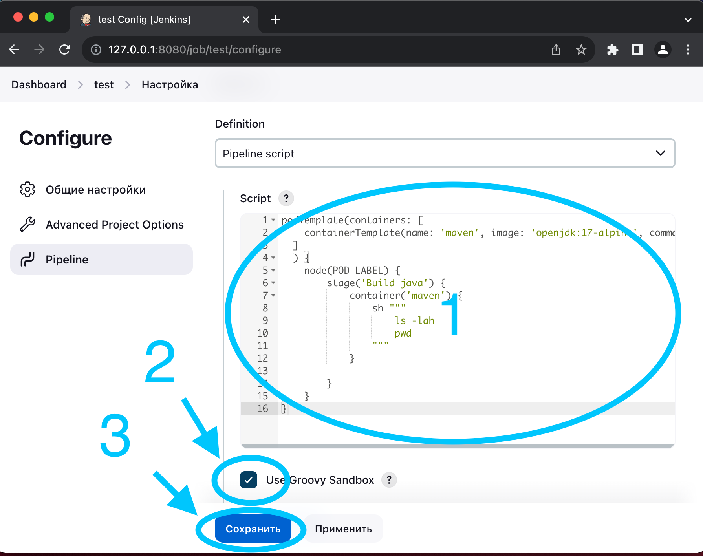Click the browser reload icon
The image size is (703, 556).
point(65,50)
